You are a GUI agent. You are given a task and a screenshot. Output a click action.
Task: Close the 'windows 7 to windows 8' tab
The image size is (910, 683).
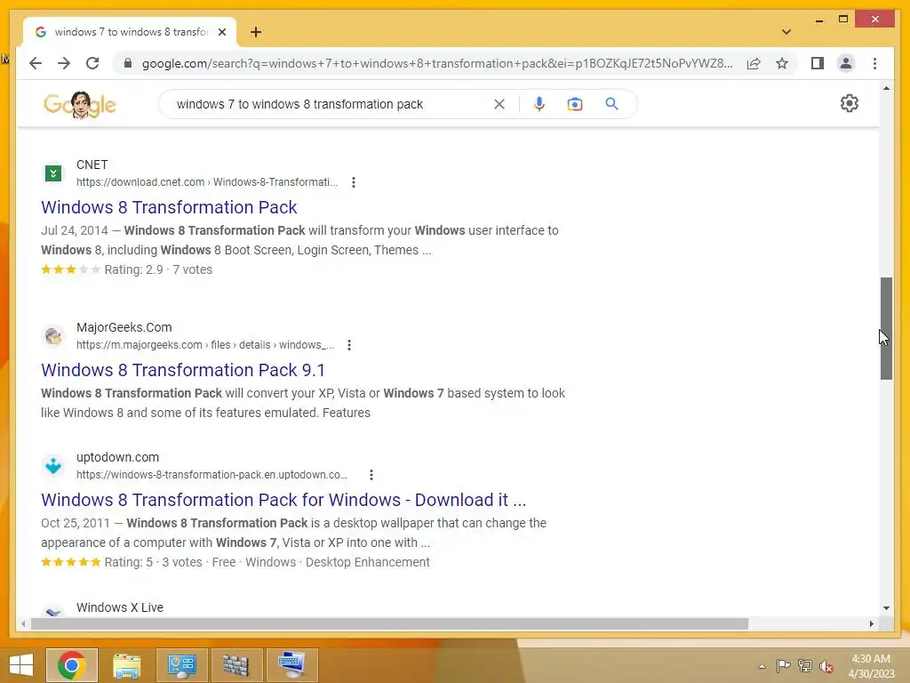[x=221, y=32]
